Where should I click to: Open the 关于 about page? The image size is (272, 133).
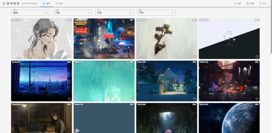pyautogui.click(x=263, y=4)
